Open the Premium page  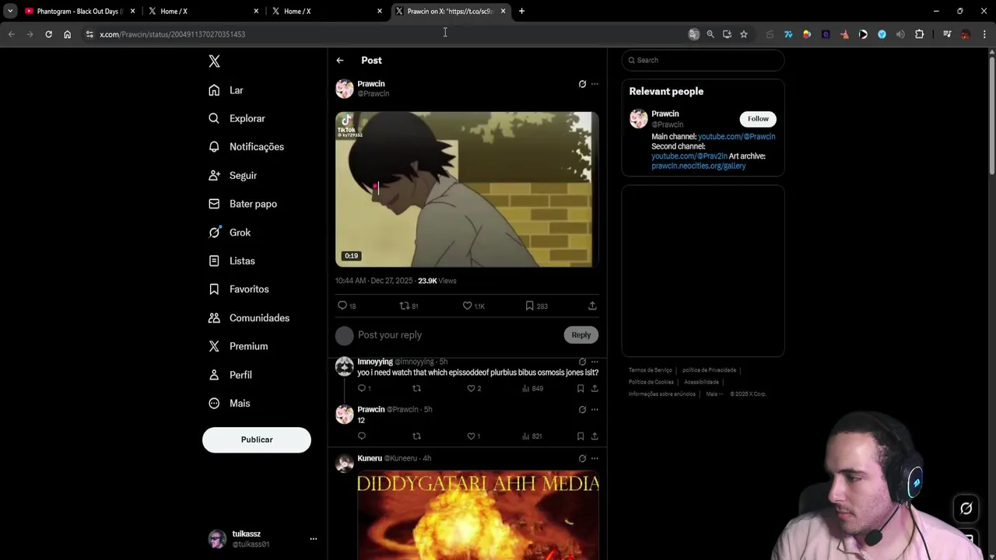click(237, 346)
